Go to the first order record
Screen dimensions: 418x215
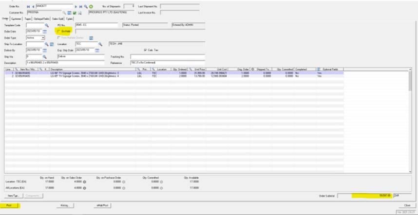pos(28,6)
